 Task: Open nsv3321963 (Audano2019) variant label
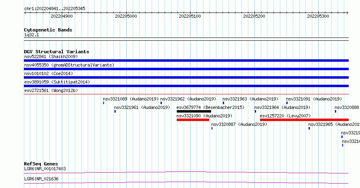(x=250, y=99)
